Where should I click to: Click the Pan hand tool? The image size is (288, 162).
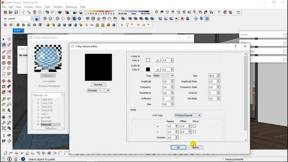coord(9,117)
